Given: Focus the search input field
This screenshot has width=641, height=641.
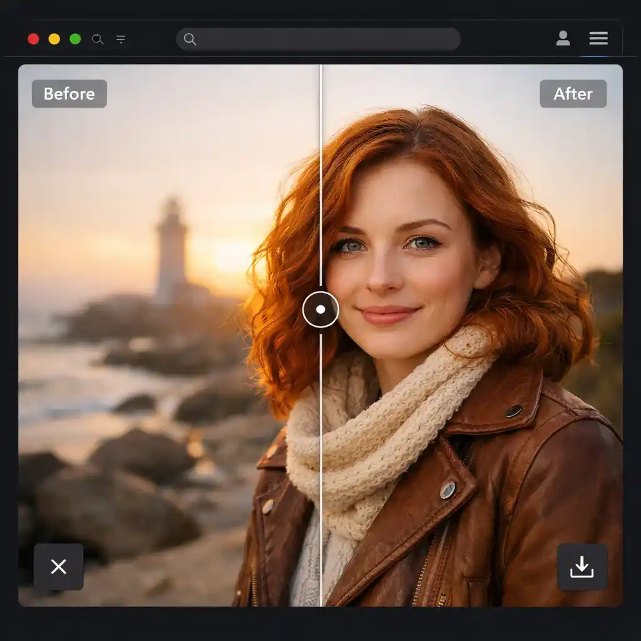Looking at the screenshot, I should (x=326, y=39).
